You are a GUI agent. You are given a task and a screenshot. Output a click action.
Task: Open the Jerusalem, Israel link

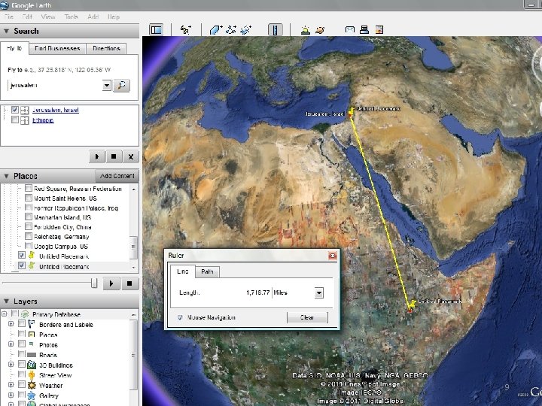(55, 110)
